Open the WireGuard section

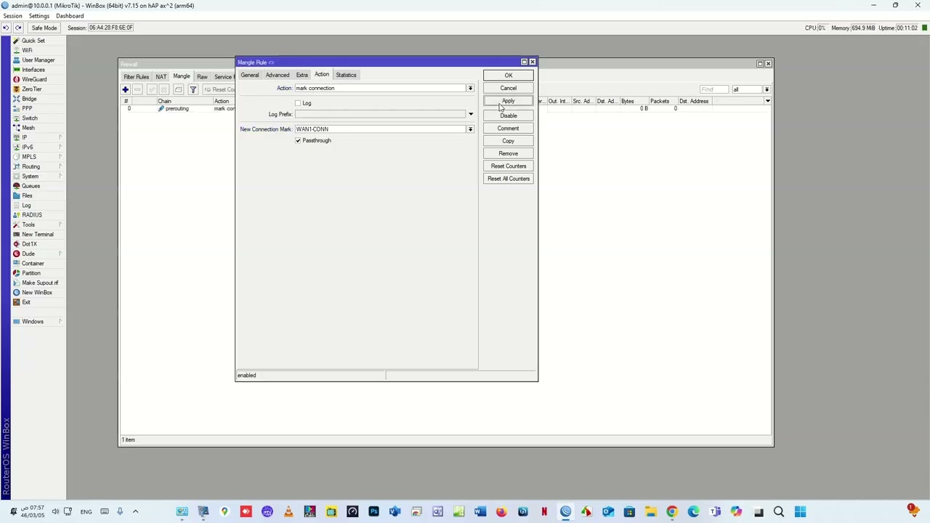point(33,79)
